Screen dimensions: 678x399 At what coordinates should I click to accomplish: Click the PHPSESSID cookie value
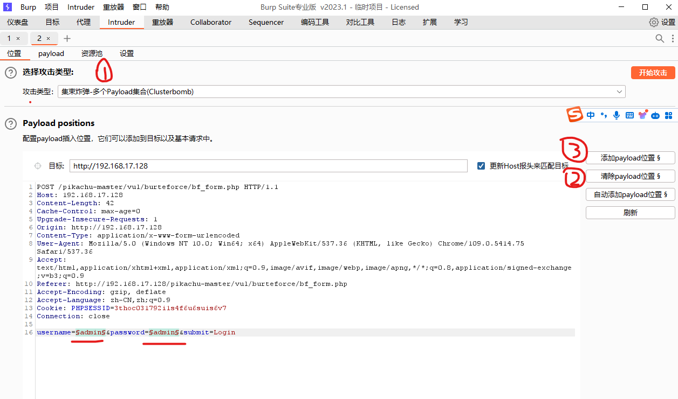coord(170,308)
